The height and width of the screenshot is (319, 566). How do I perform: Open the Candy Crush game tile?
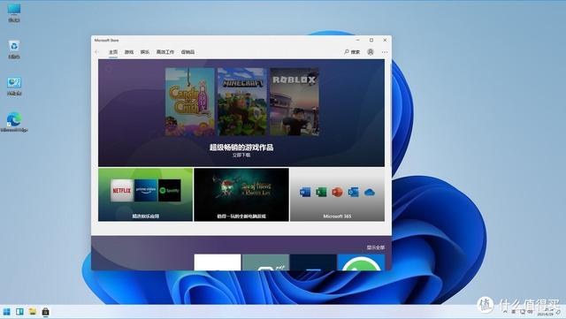[190, 102]
